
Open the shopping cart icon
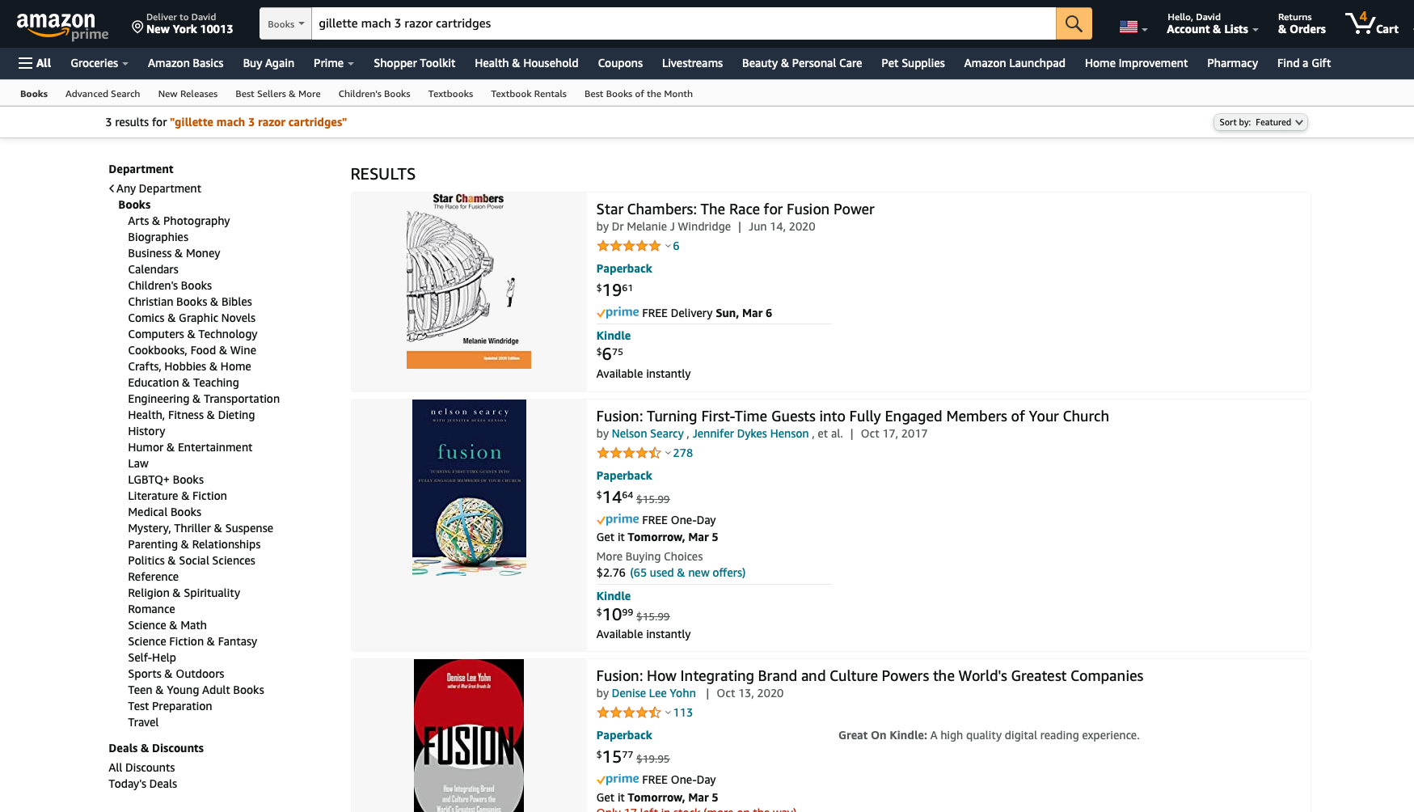[x=1371, y=23]
